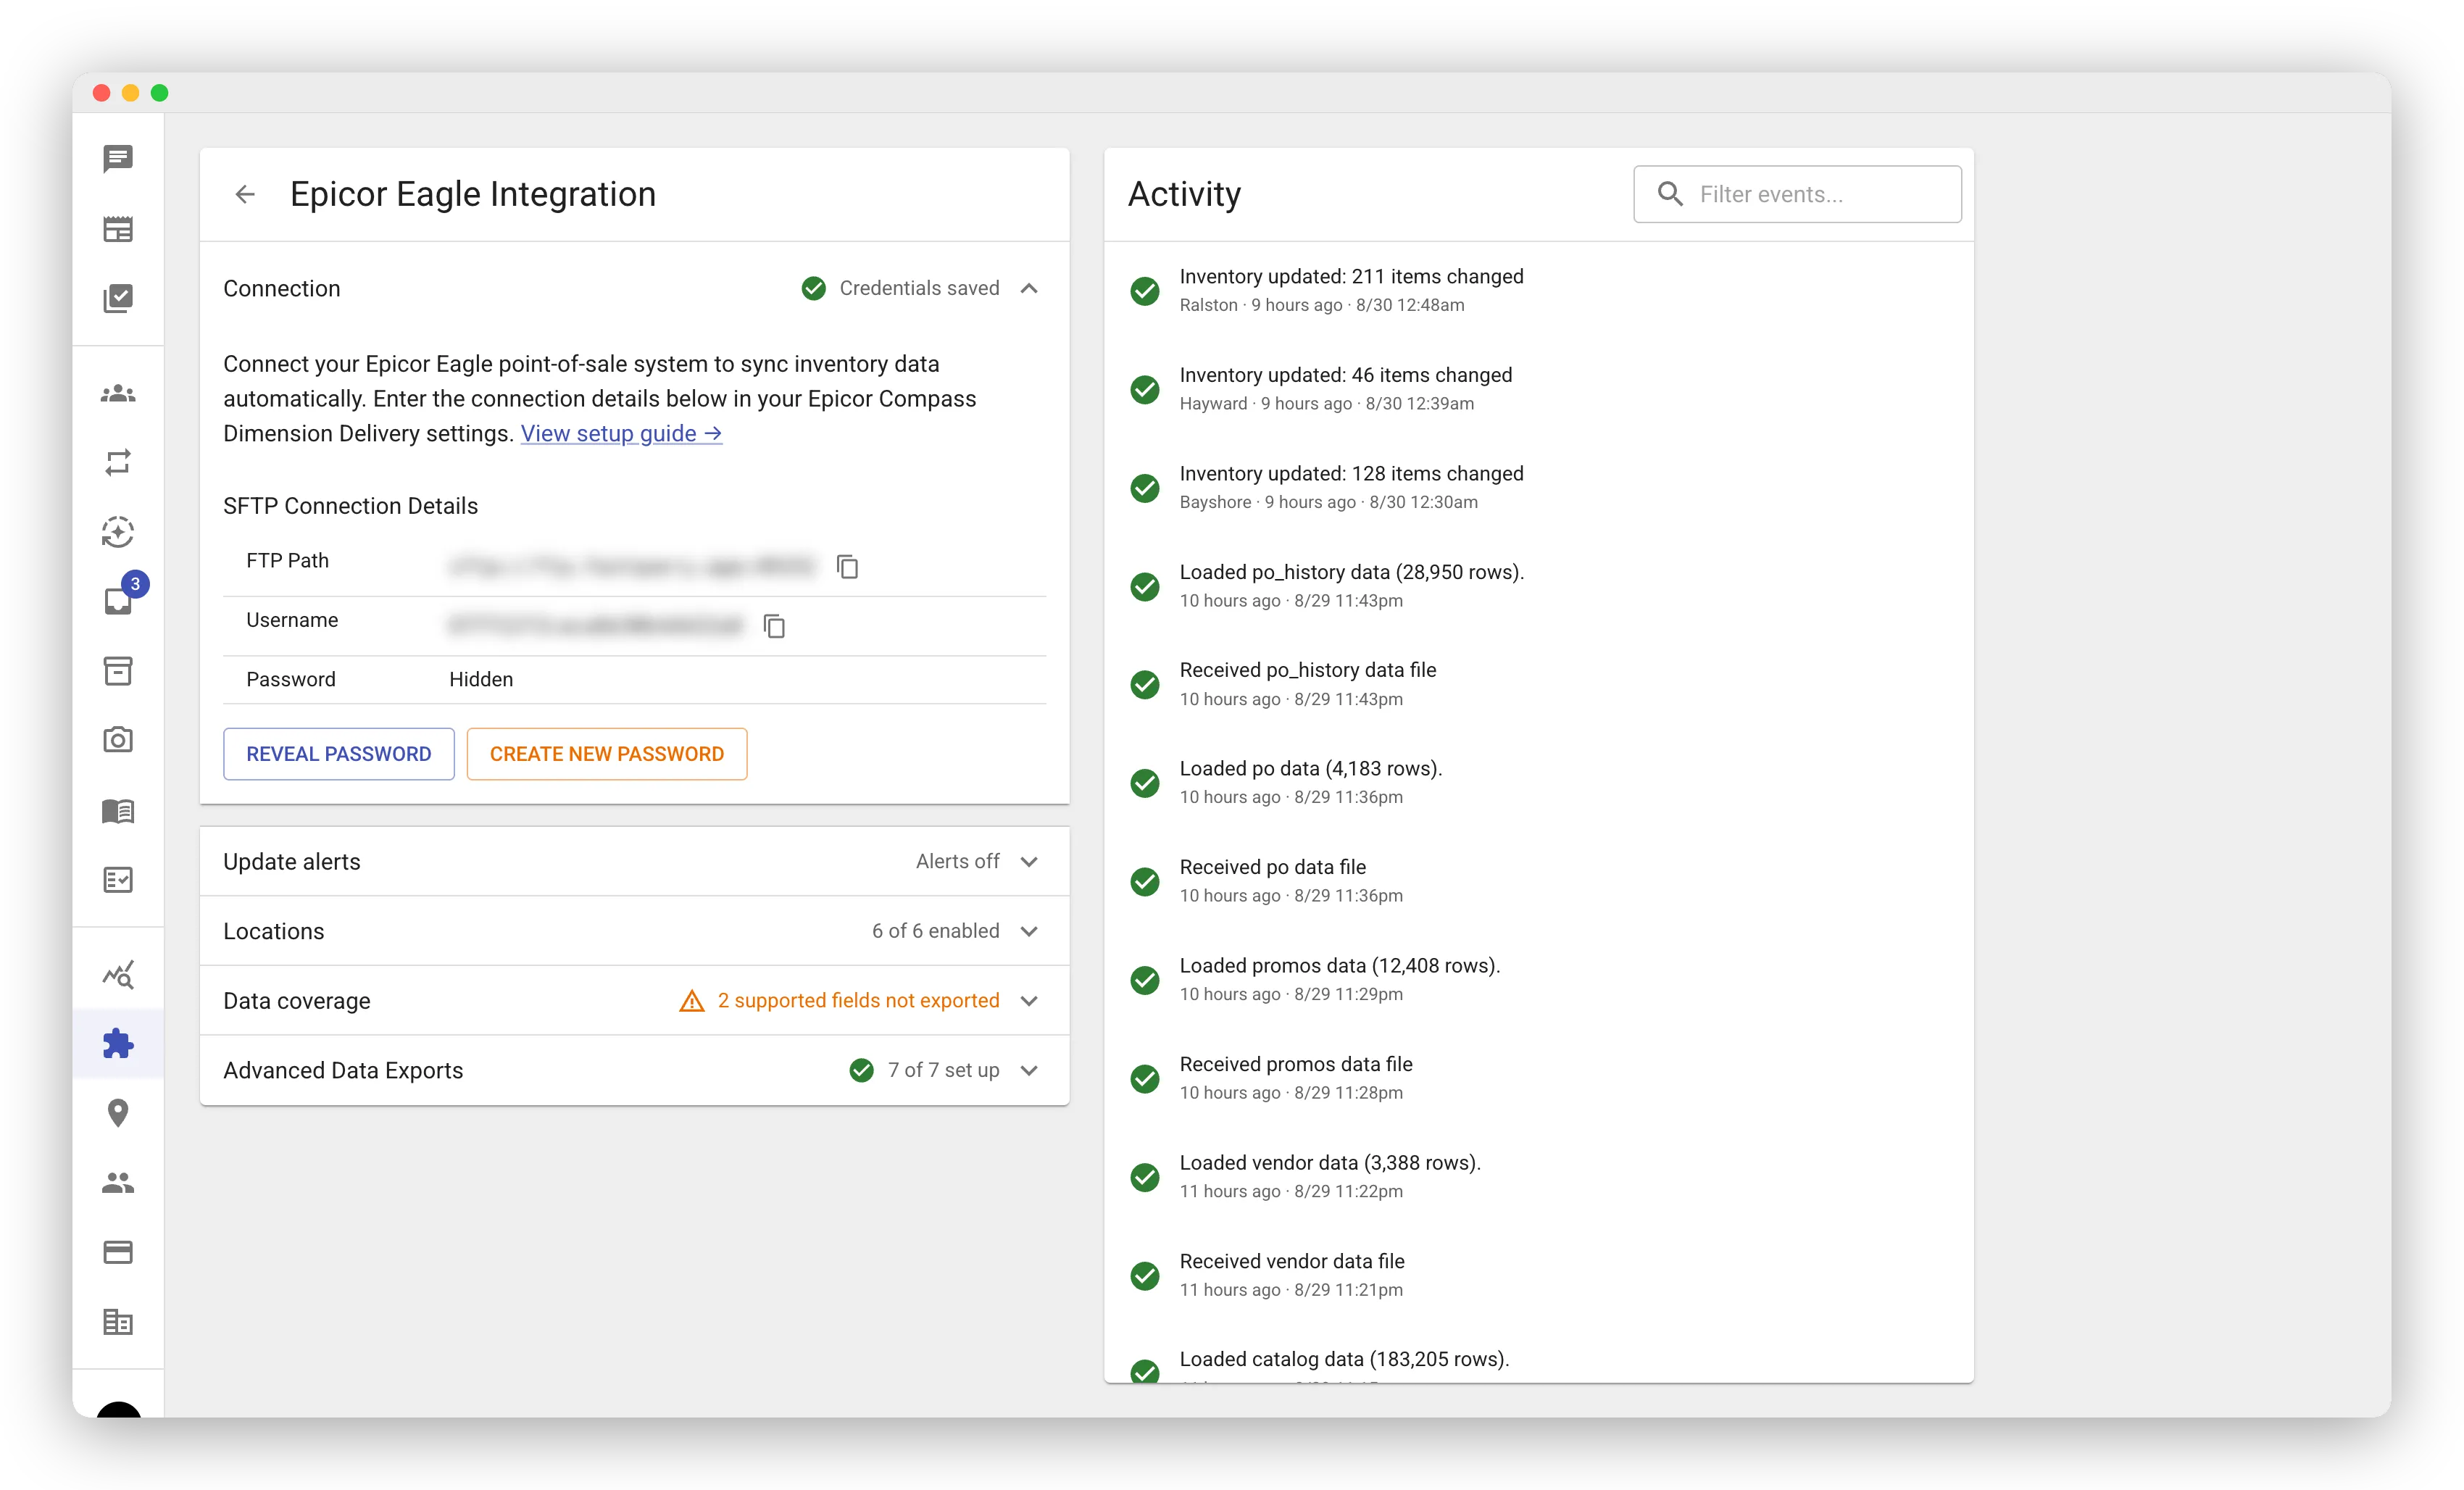2464x1490 pixels.
Task: Select Received po data file event
Action: (x=1538, y=881)
